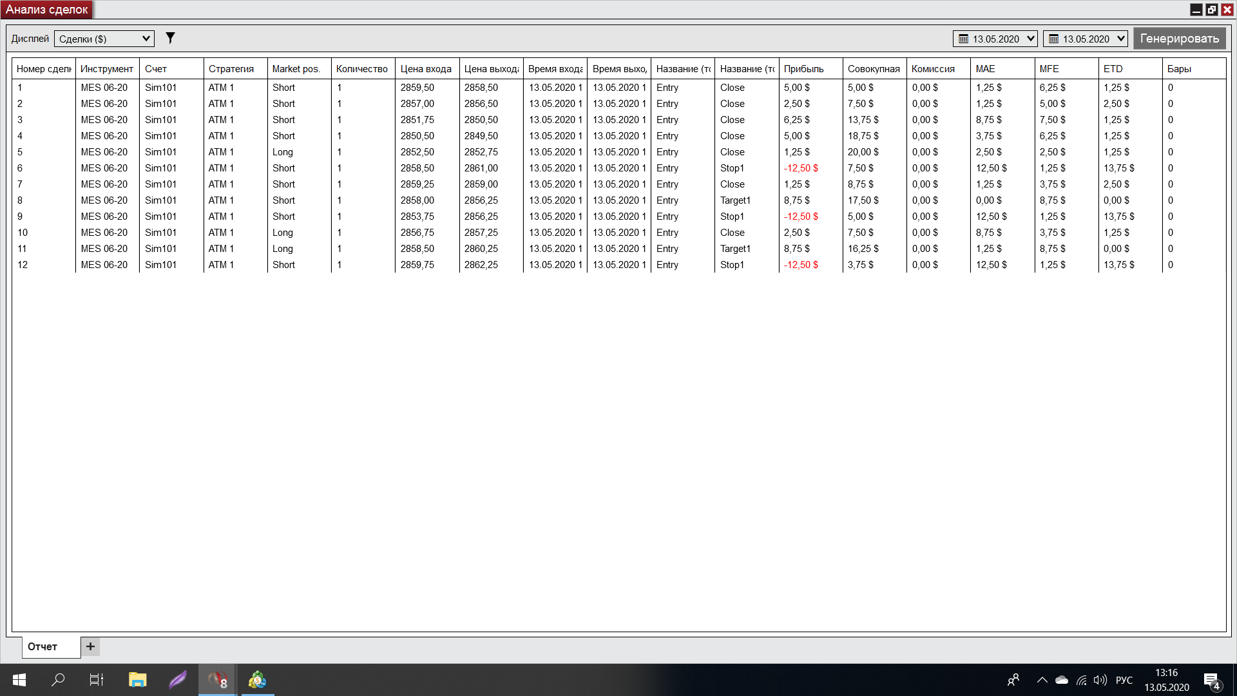Click the taskbar search icon
1237x696 pixels.
pos(58,680)
